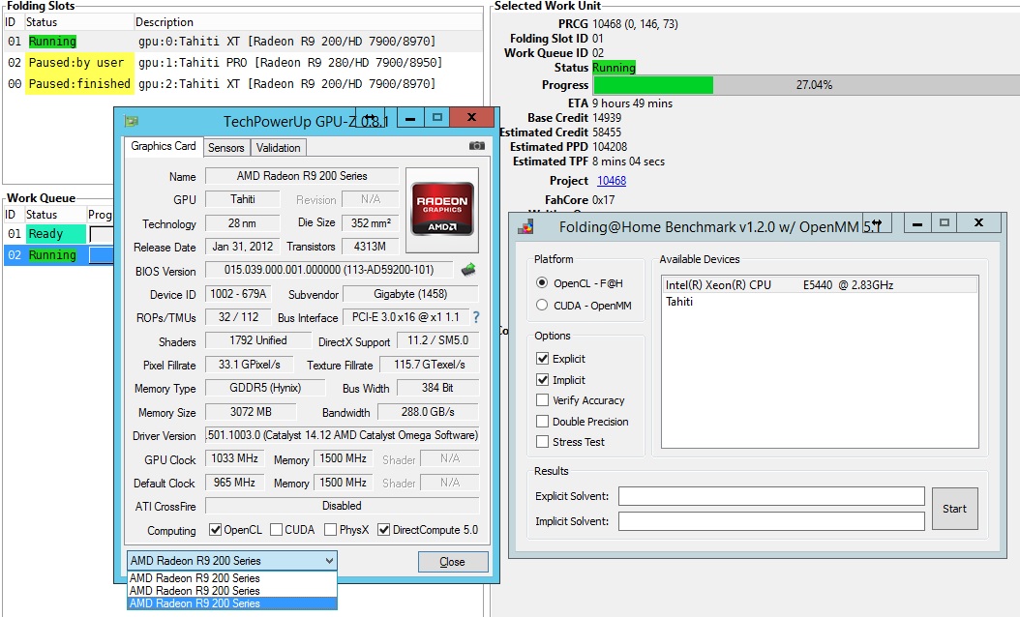
Task: Click the Name AMD Radeon R9 200 Series field
Action: click(302, 176)
